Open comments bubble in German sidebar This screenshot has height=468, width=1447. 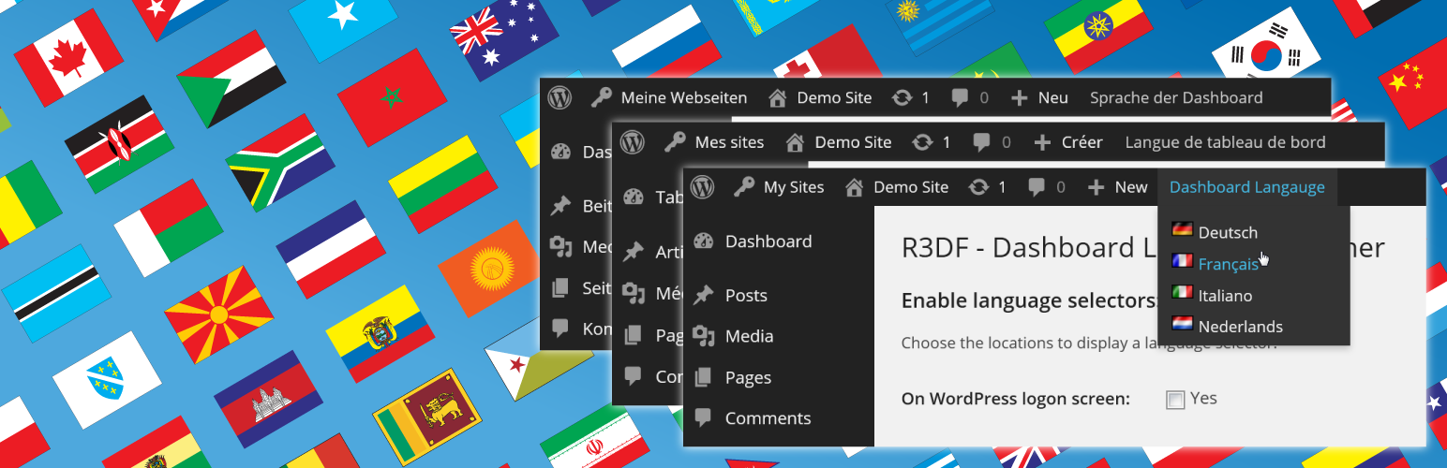[x=560, y=329]
